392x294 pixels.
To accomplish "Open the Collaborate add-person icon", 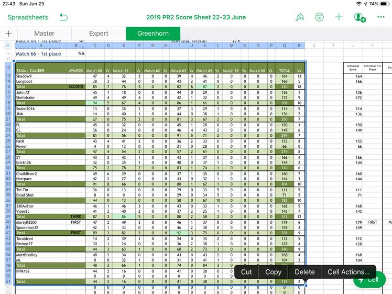I will pyautogui.click(x=360, y=17).
